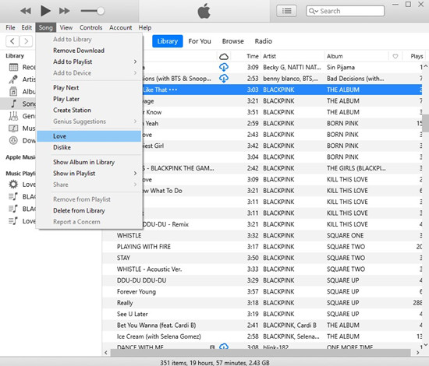Screen dimensions: 429x366
Task: Select the DDU-DU DDU-DU song row
Action: 262,280
